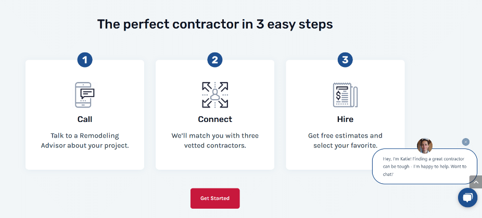This screenshot has height=218, width=482.
Task: Click "Talk to a Remodeling Advisor" text
Action: (x=85, y=141)
